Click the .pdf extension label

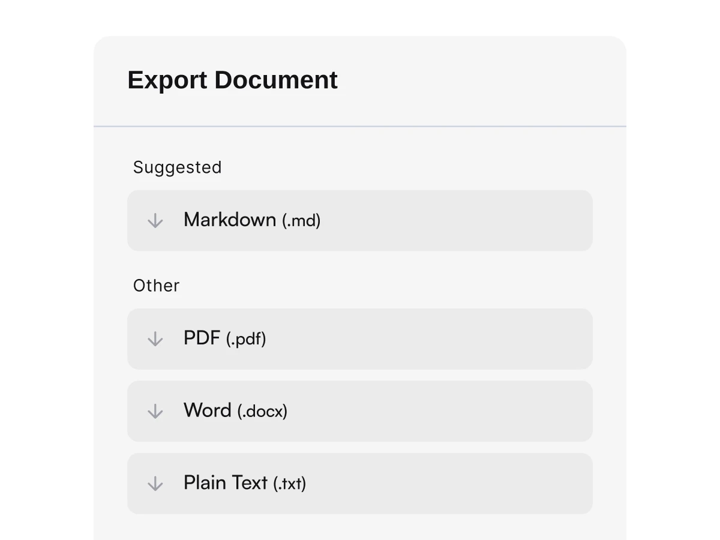[x=246, y=339]
